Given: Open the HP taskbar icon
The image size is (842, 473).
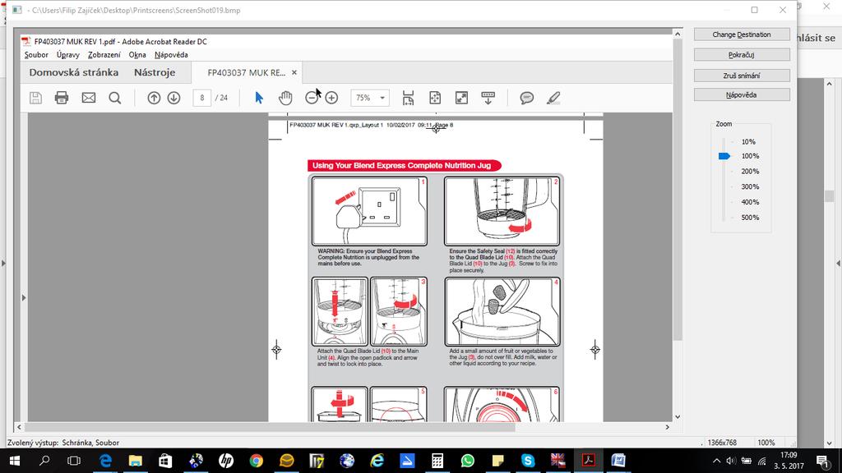Looking at the screenshot, I should 226,461.
